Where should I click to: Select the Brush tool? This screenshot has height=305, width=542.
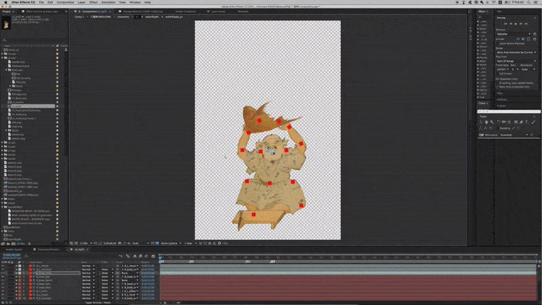pos(533,122)
